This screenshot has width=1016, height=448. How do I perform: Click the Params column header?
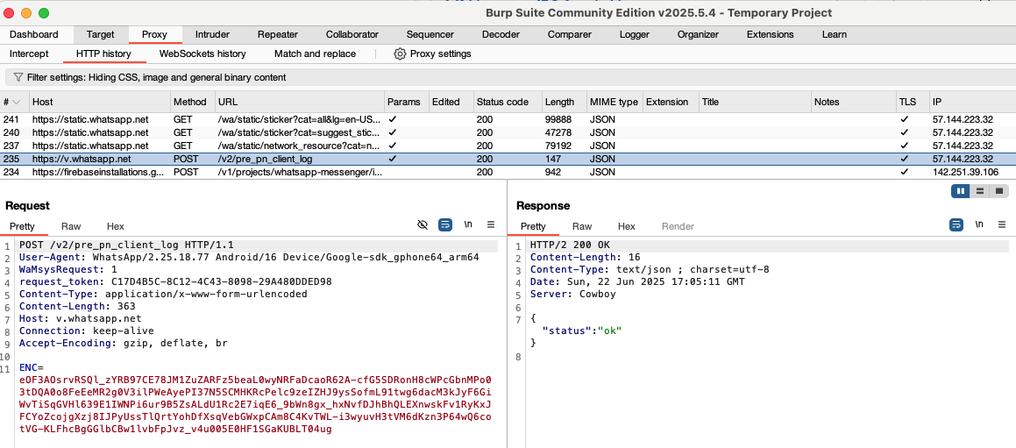coord(406,102)
